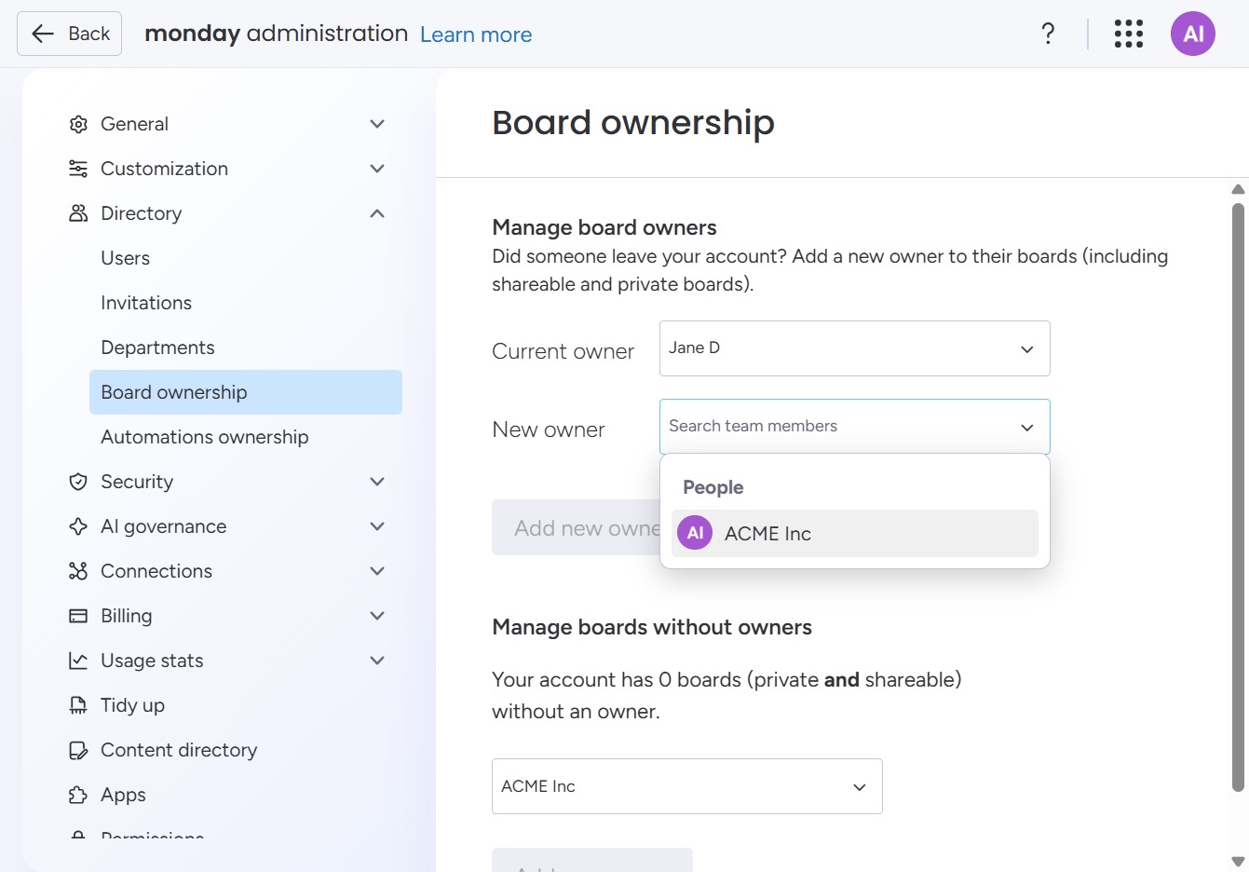Expand the Billing section chevron

click(x=377, y=616)
